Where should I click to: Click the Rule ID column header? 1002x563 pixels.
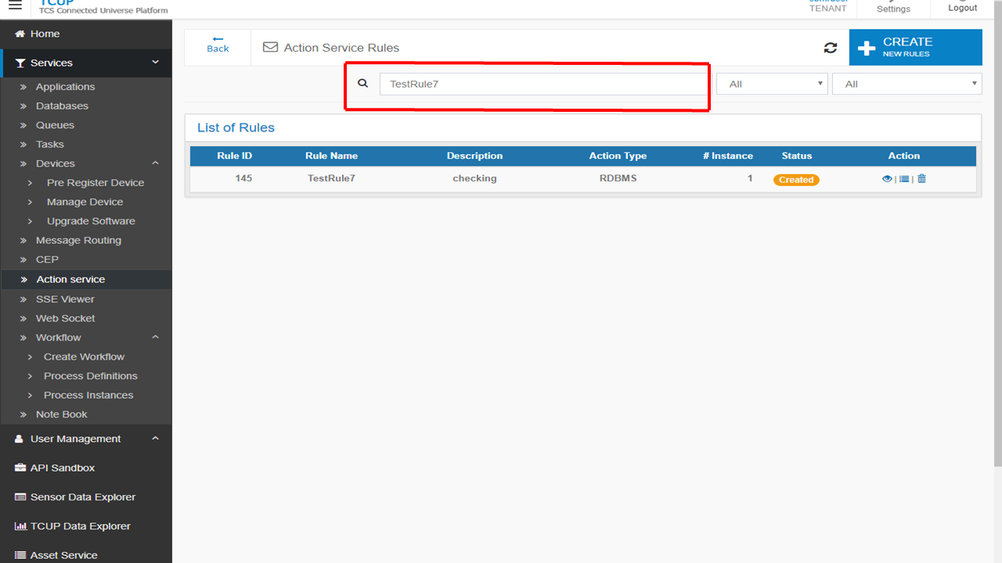pos(234,156)
